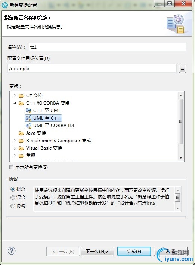Select the UML 至 CORBA IDL icon
195x265 pixels.
point(28,126)
